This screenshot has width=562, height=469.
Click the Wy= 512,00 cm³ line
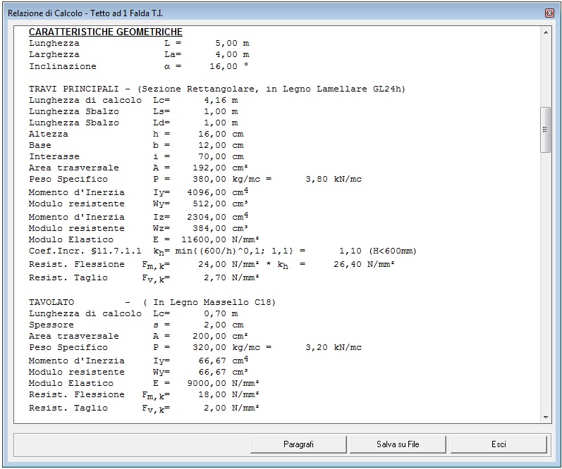(x=138, y=204)
